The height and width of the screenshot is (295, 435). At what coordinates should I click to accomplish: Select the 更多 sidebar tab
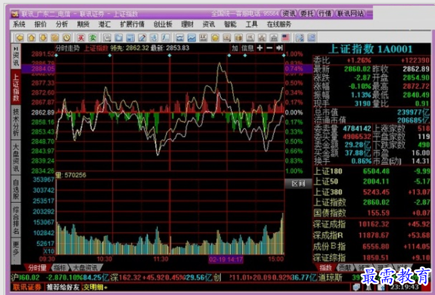pos(16,251)
